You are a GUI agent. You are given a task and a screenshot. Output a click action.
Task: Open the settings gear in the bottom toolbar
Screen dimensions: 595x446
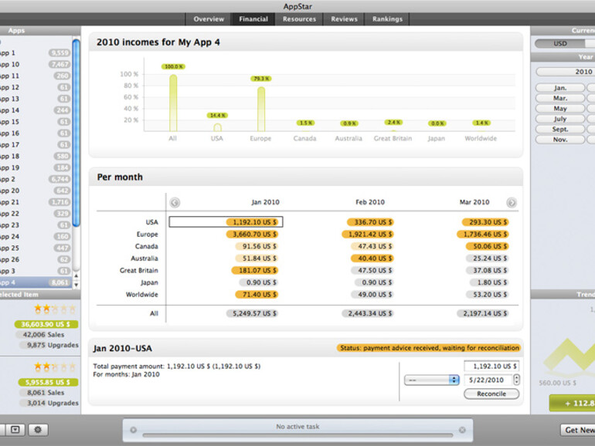38,430
